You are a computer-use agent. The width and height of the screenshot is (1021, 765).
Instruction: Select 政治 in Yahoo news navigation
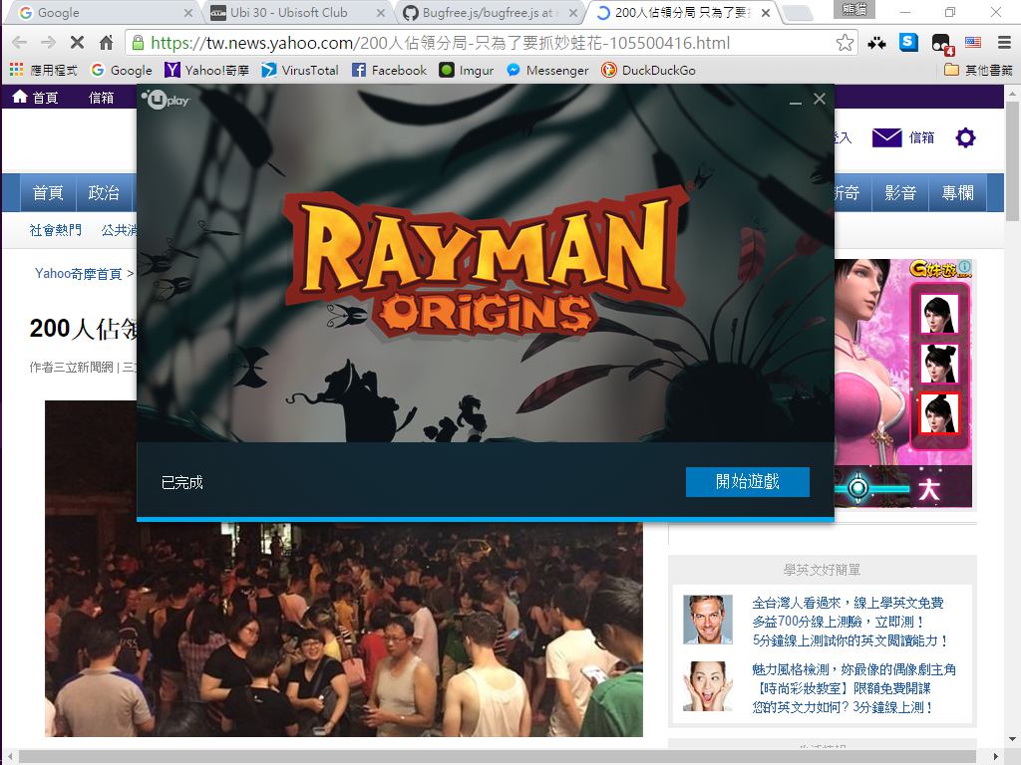(104, 193)
